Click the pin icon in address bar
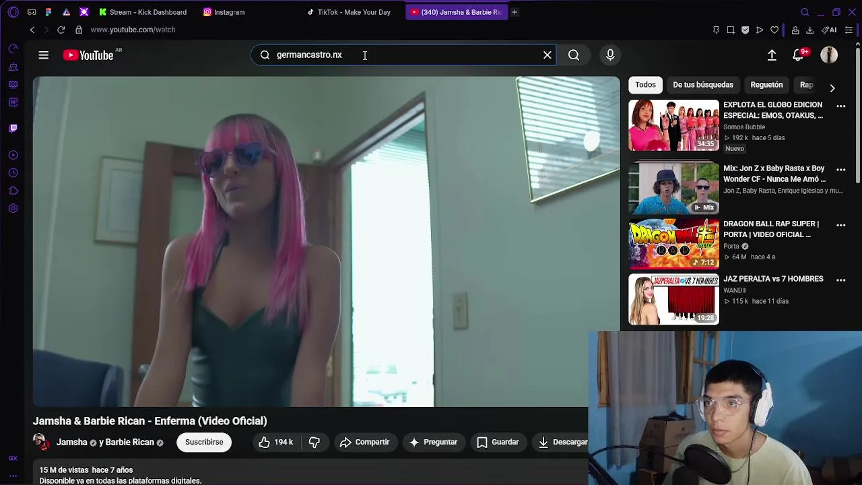Image resolution: width=862 pixels, height=485 pixels. 716,30
